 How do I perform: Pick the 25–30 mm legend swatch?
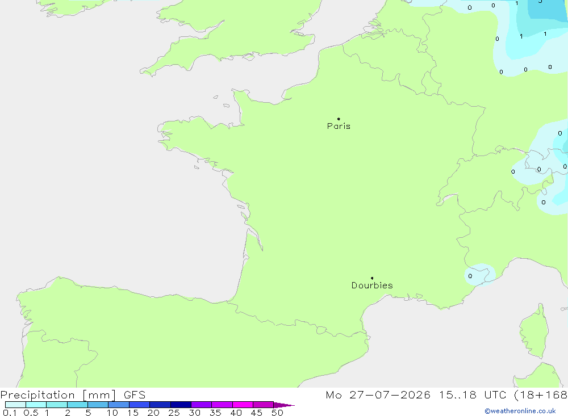tap(181, 405)
